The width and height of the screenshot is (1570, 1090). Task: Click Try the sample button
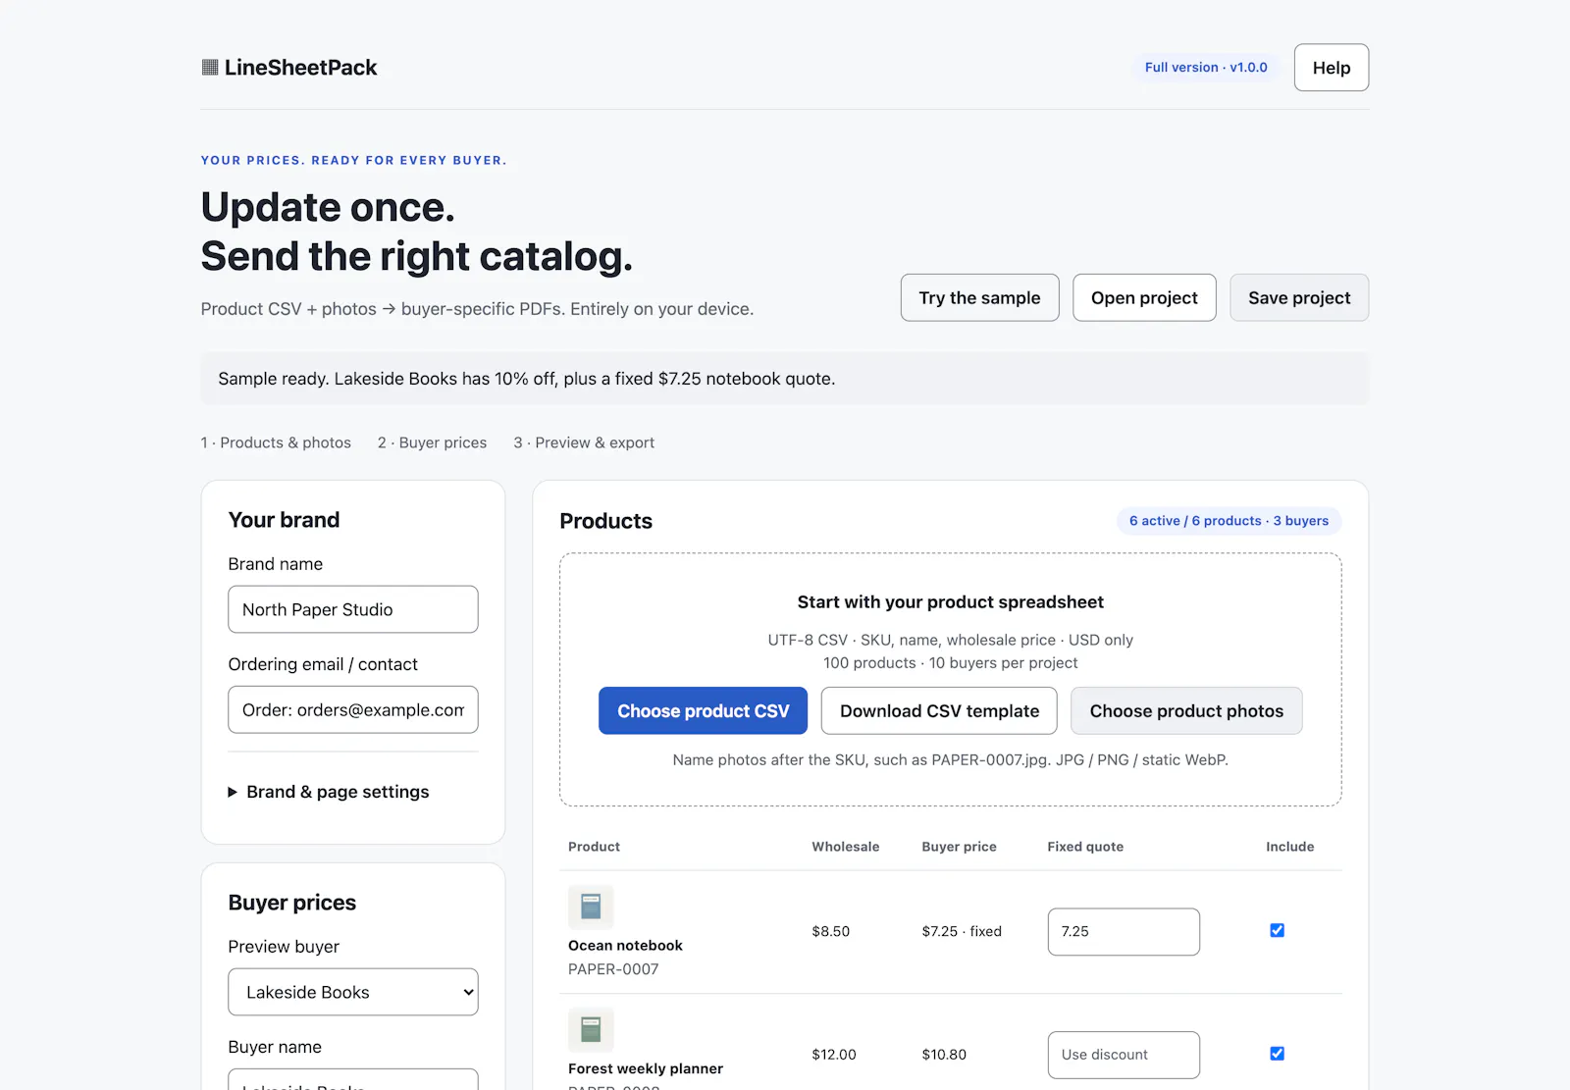pos(979,297)
